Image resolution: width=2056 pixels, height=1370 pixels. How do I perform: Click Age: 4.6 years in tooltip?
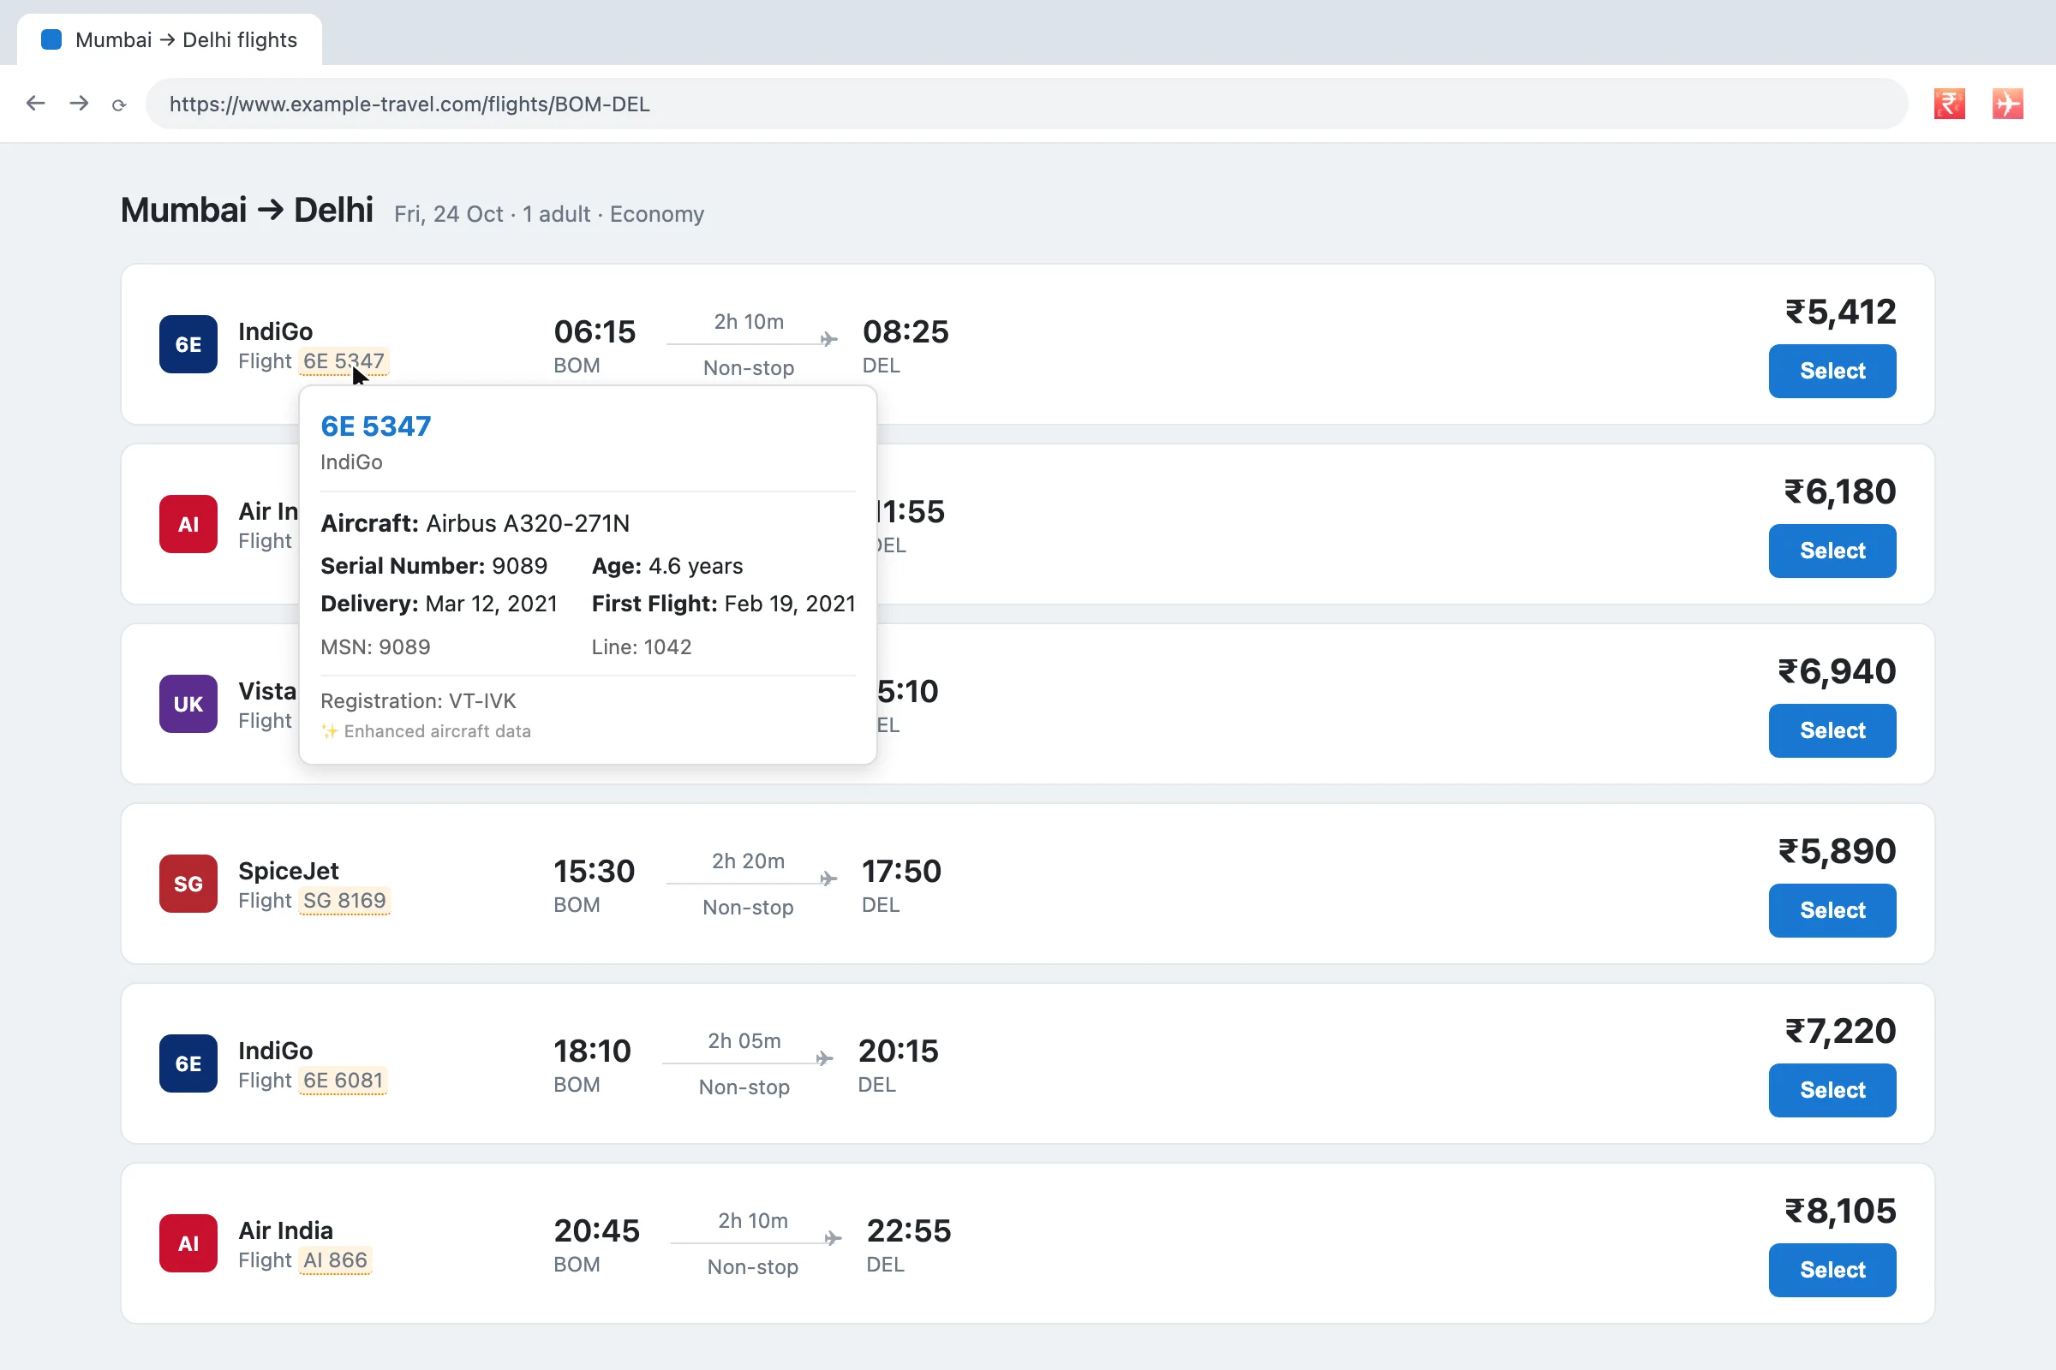tap(667, 566)
